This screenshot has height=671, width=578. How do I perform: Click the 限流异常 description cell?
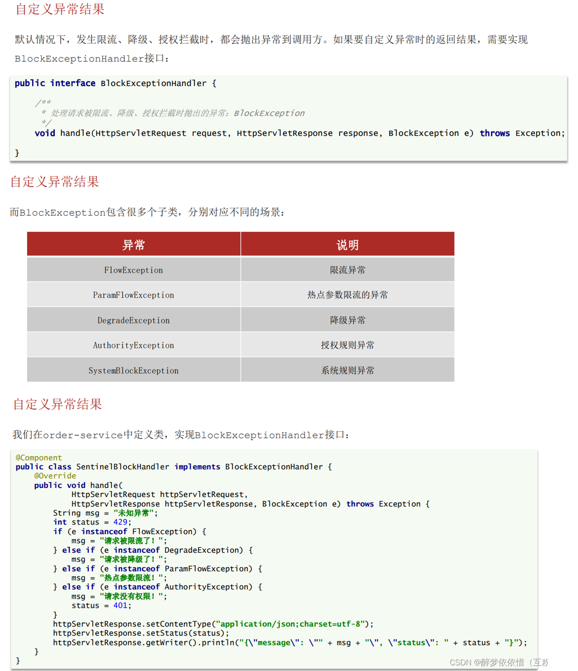pos(347,270)
